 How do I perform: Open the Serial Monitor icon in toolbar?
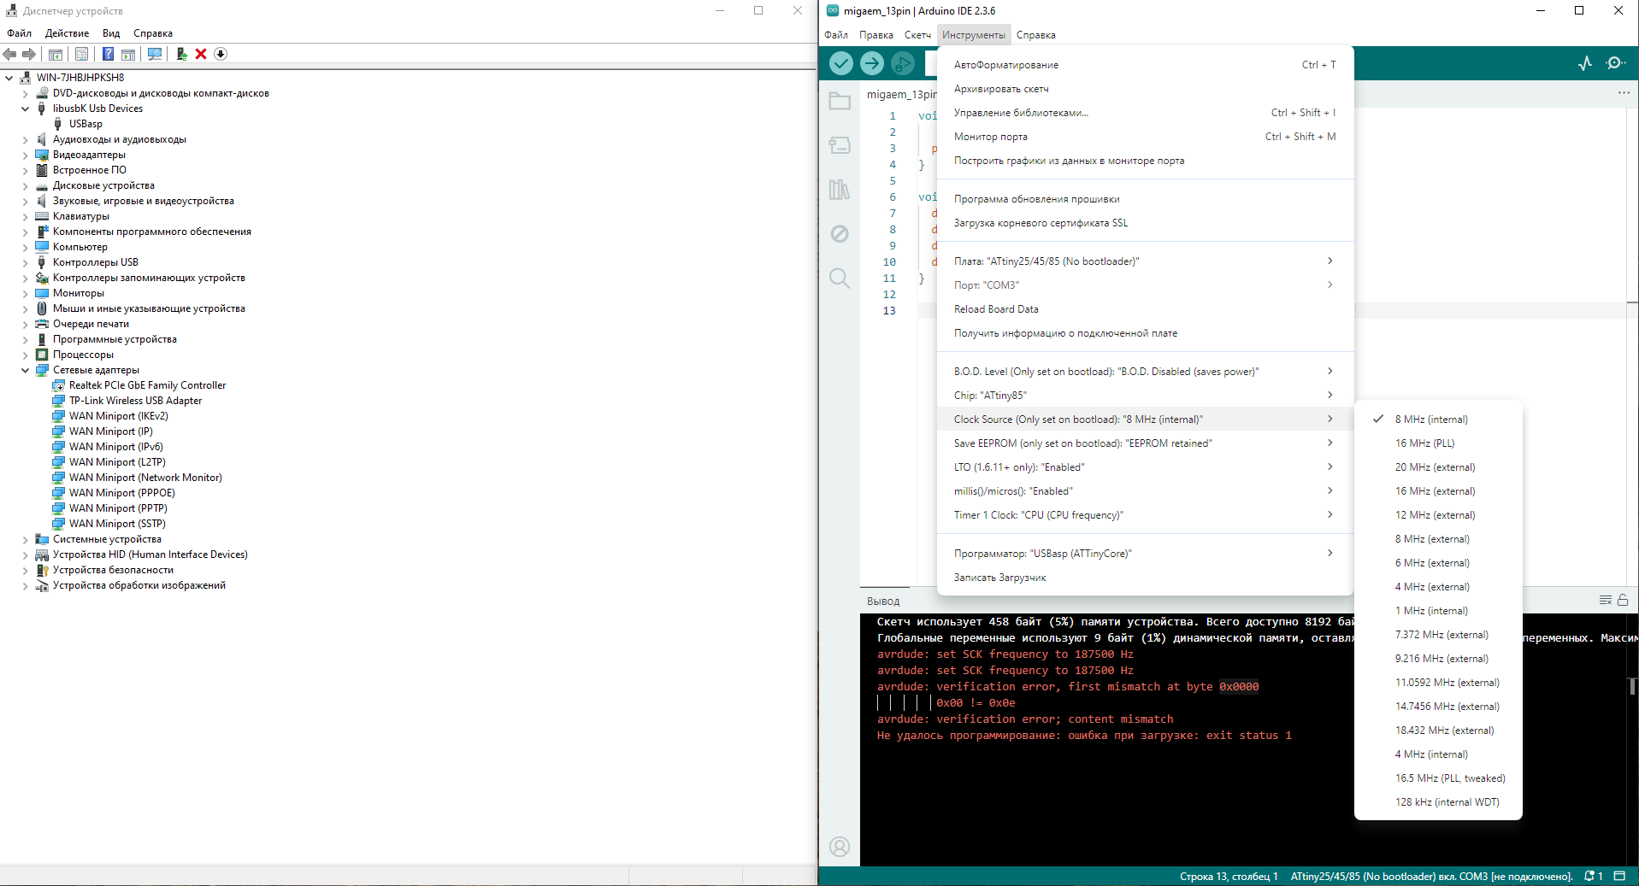[x=1615, y=63]
